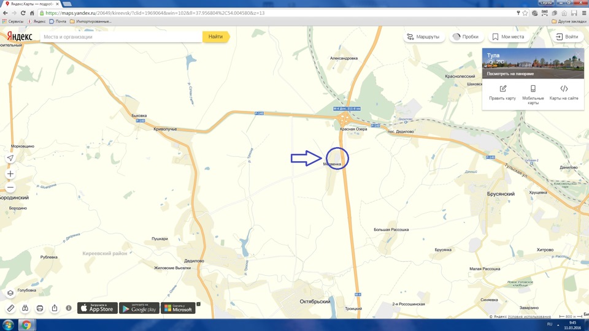Click the key icon in address bar
The height and width of the screenshot is (331, 589).
tap(518, 13)
